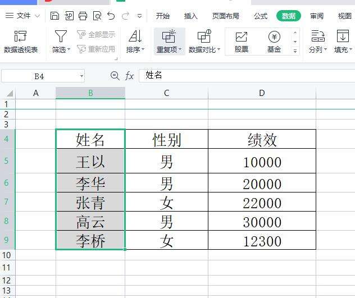Click the export/save-as icon next to Save
Image resolution: width=355 pixels, height=298 pixels.
[69, 16]
